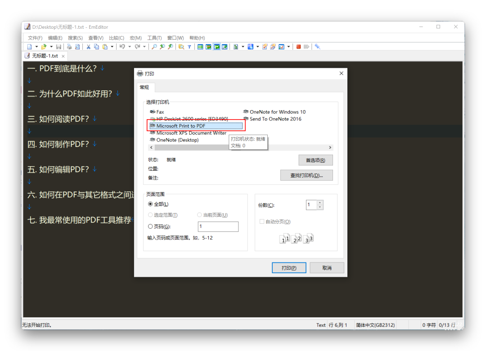Click the Print icon in EmEditor toolbar
486x351 pixels.
click(69, 47)
